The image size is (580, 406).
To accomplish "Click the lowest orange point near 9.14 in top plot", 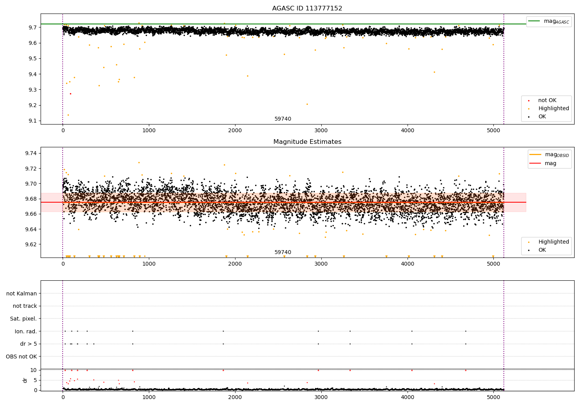I will [x=68, y=115].
